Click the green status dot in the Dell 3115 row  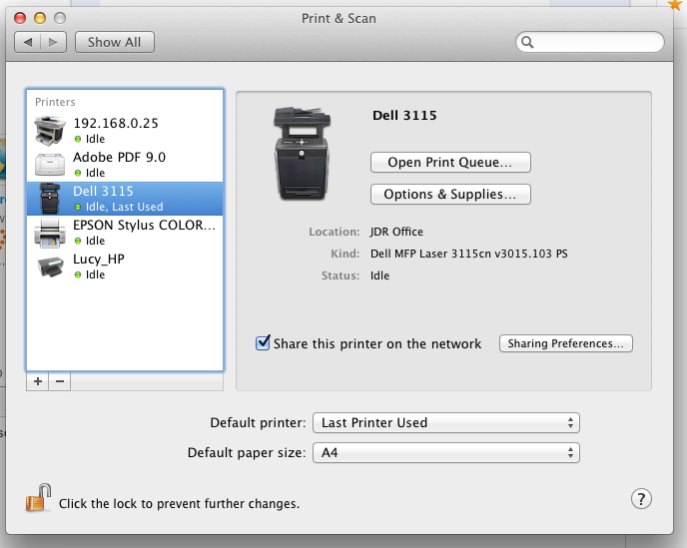click(78, 207)
